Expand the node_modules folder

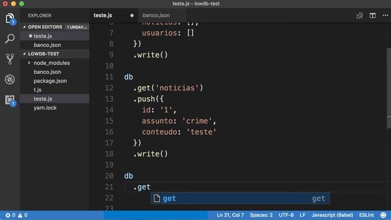[x=29, y=63]
